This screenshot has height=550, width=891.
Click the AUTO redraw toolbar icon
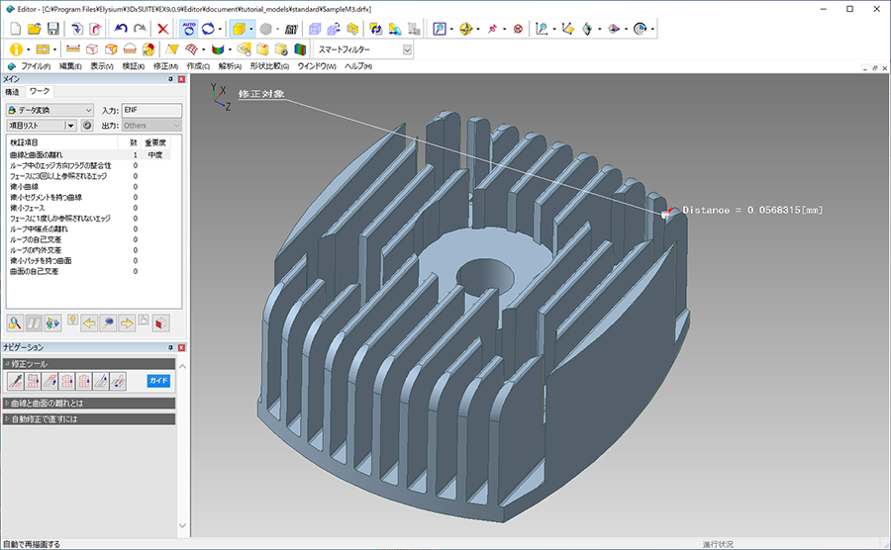click(x=188, y=29)
